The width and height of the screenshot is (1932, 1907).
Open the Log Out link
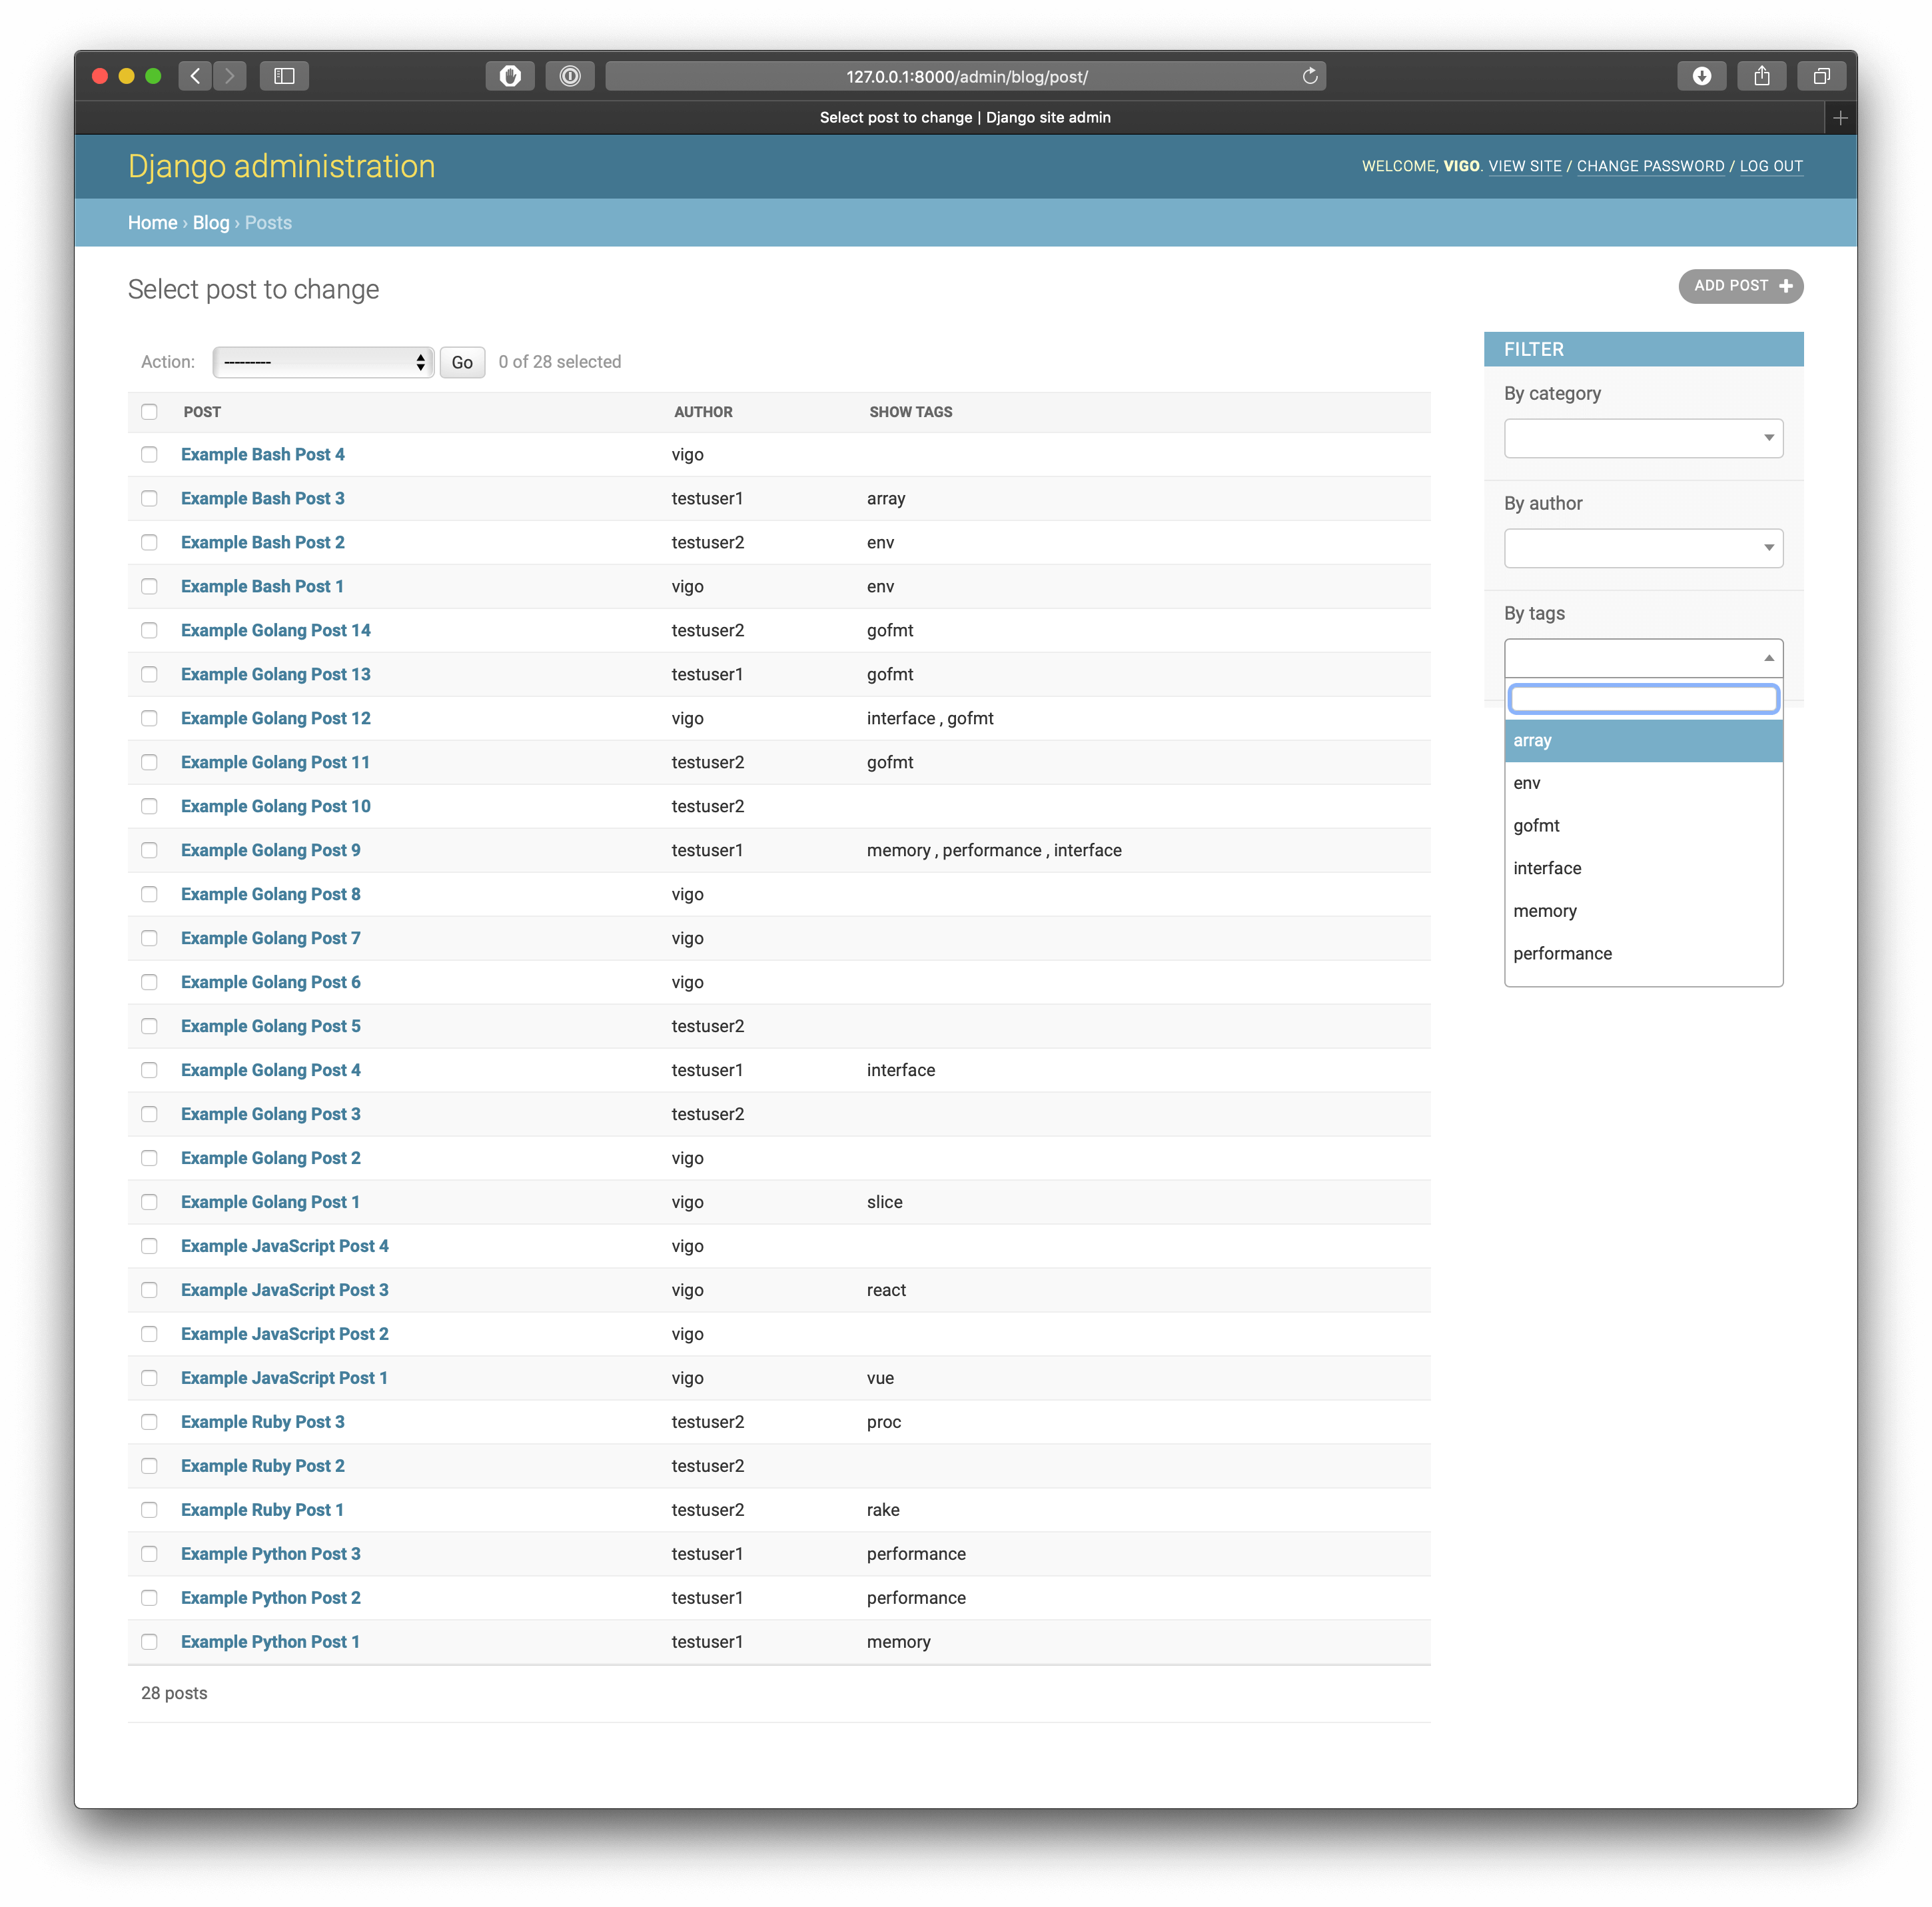1771,166
